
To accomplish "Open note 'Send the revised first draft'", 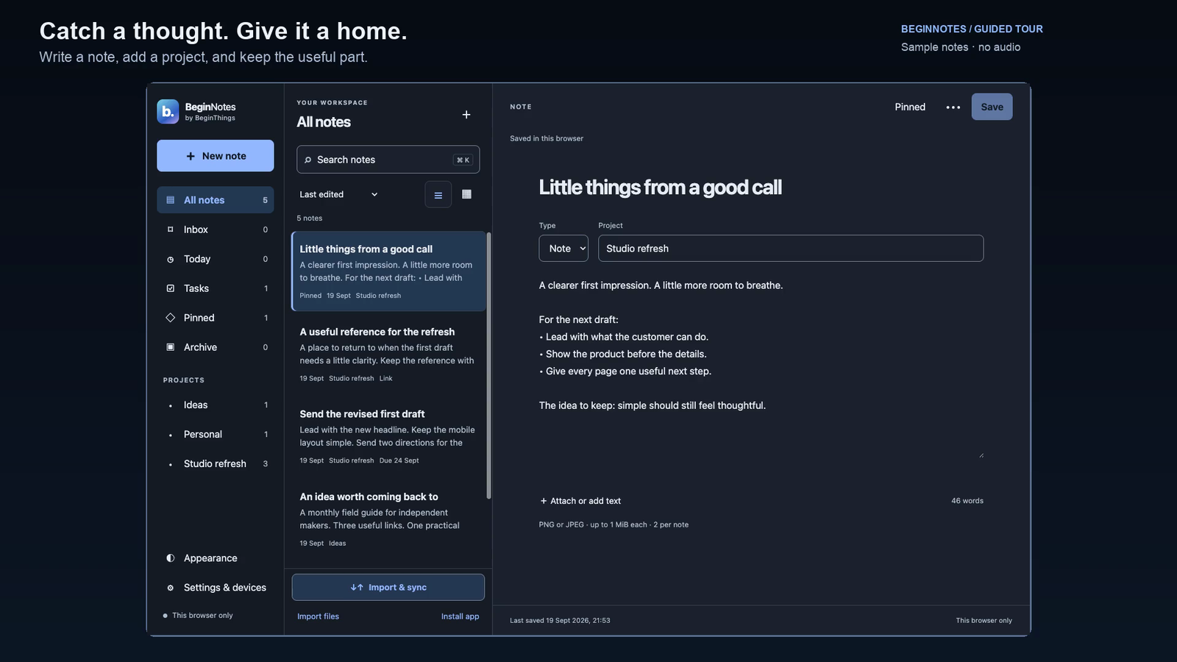I will (388, 437).
